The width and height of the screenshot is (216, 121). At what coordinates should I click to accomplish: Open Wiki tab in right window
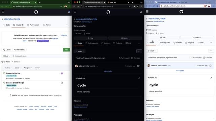click(x=200, y=43)
